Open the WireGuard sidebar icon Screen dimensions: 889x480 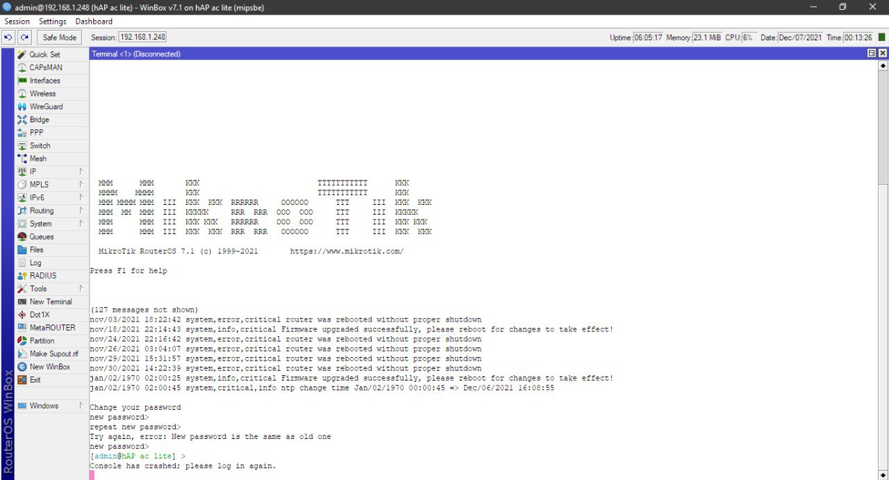tap(22, 107)
